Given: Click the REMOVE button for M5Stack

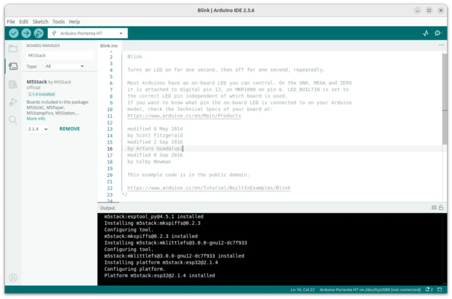Looking at the screenshot, I should tap(70, 129).
